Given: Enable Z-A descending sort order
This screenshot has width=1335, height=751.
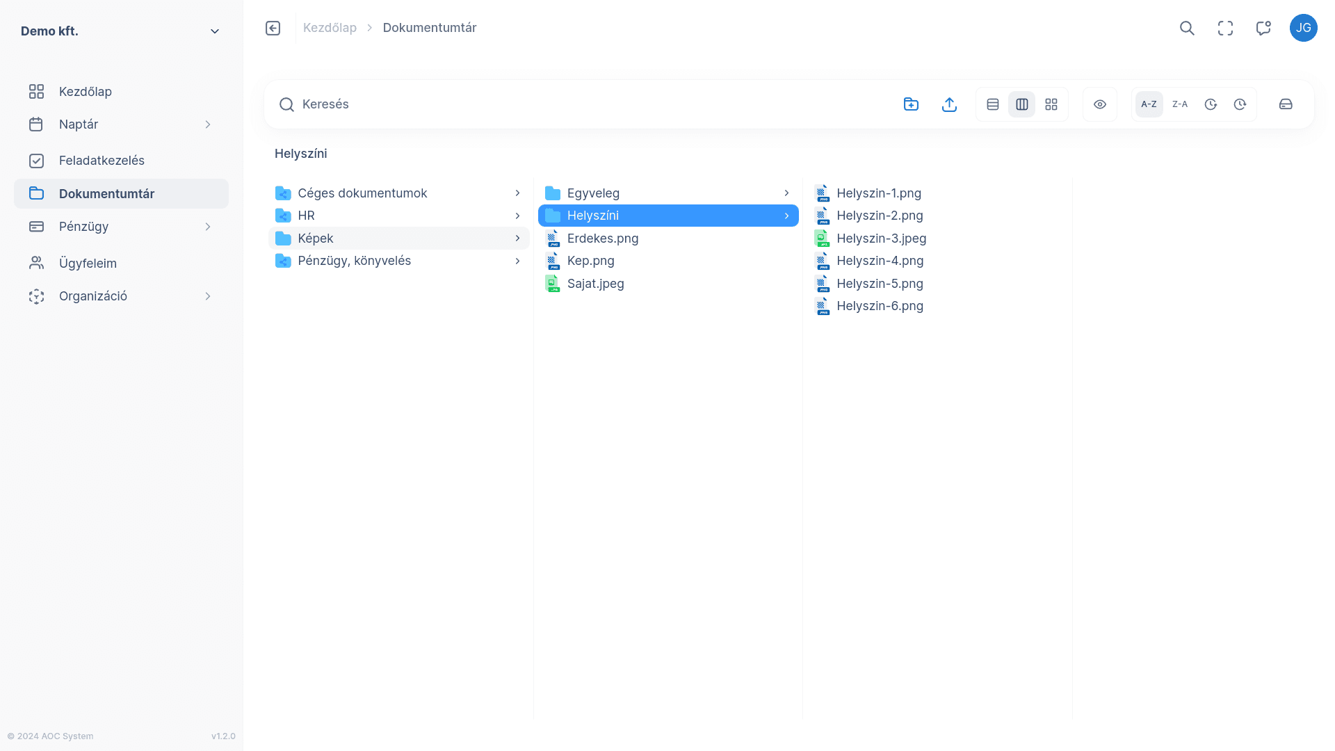Looking at the screenshot, I should 1180,104.
